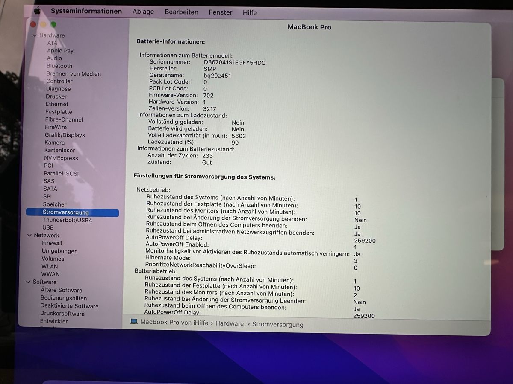The height and width of the screenshot is (384, 513).
Task: Click Hardware in the bottom path bar
Action: click(x=230, y=323)
